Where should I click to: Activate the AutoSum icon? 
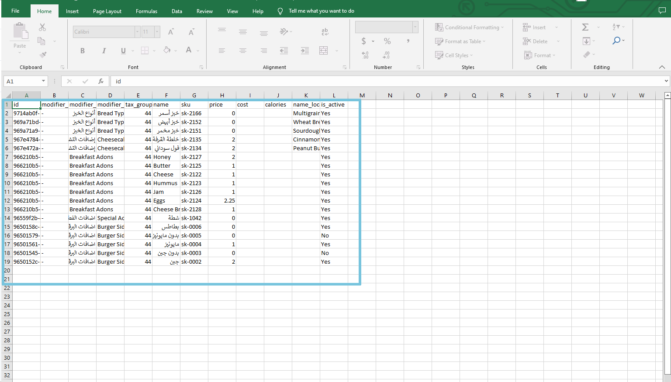point(585,27)
